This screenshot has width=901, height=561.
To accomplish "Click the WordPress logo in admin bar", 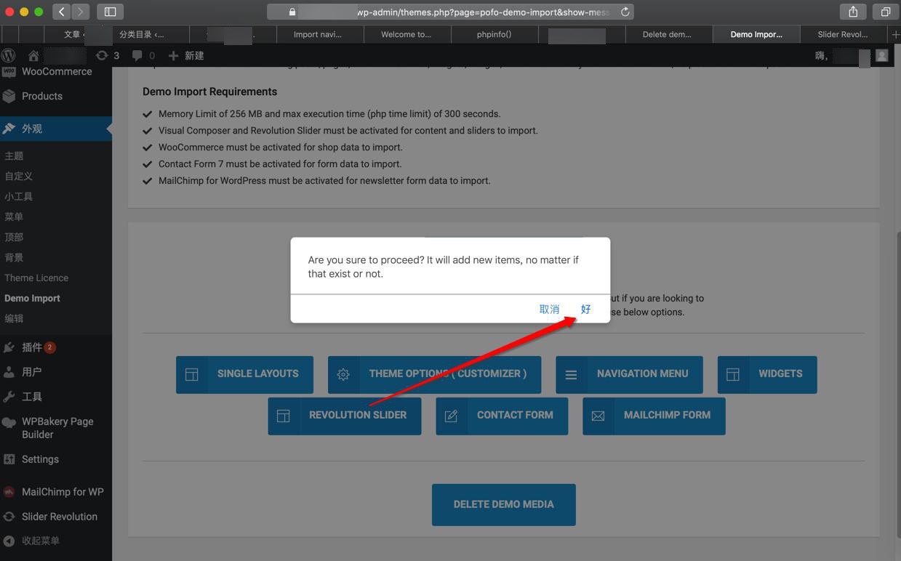I will click(x=9, y=55).
